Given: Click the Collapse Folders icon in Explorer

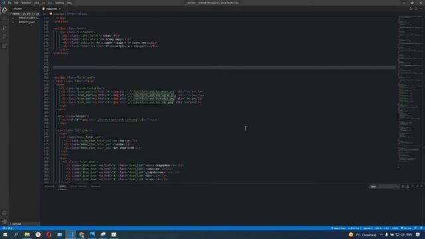Looking at the screenshot, I should (x=38, y=14).
